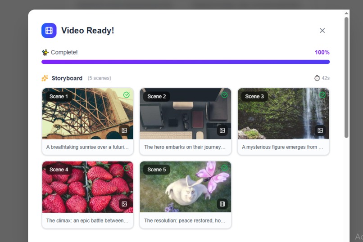This screenshot has height=242, width=363.
Task: Click the '42s' duration text
Action: pos(326,78)
